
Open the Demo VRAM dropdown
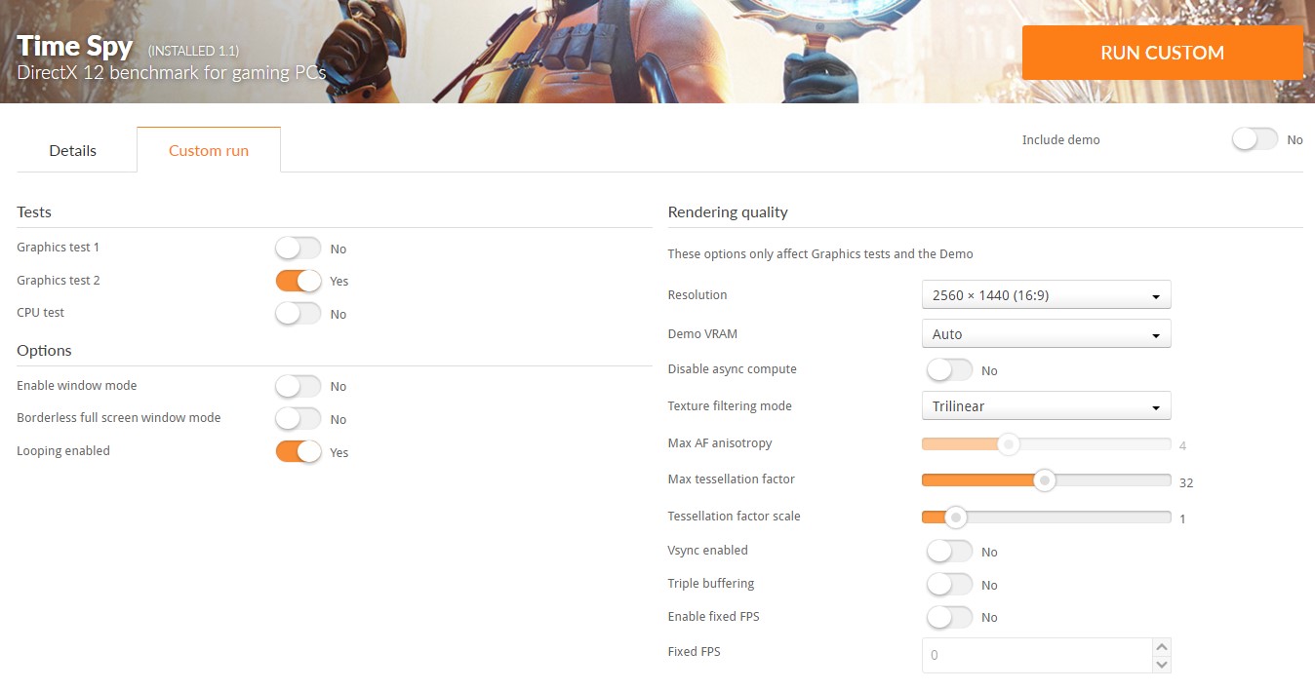pos(1046,333)
